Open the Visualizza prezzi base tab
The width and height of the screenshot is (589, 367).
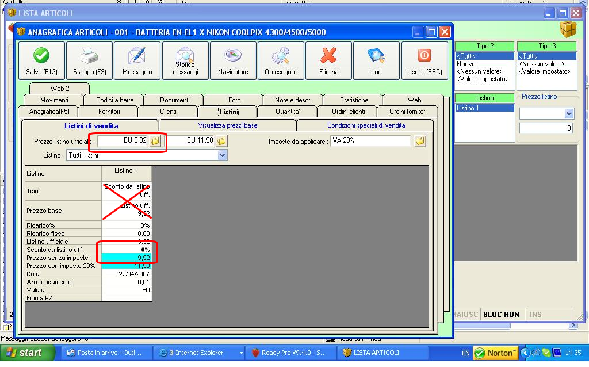[x=227, y=124]
